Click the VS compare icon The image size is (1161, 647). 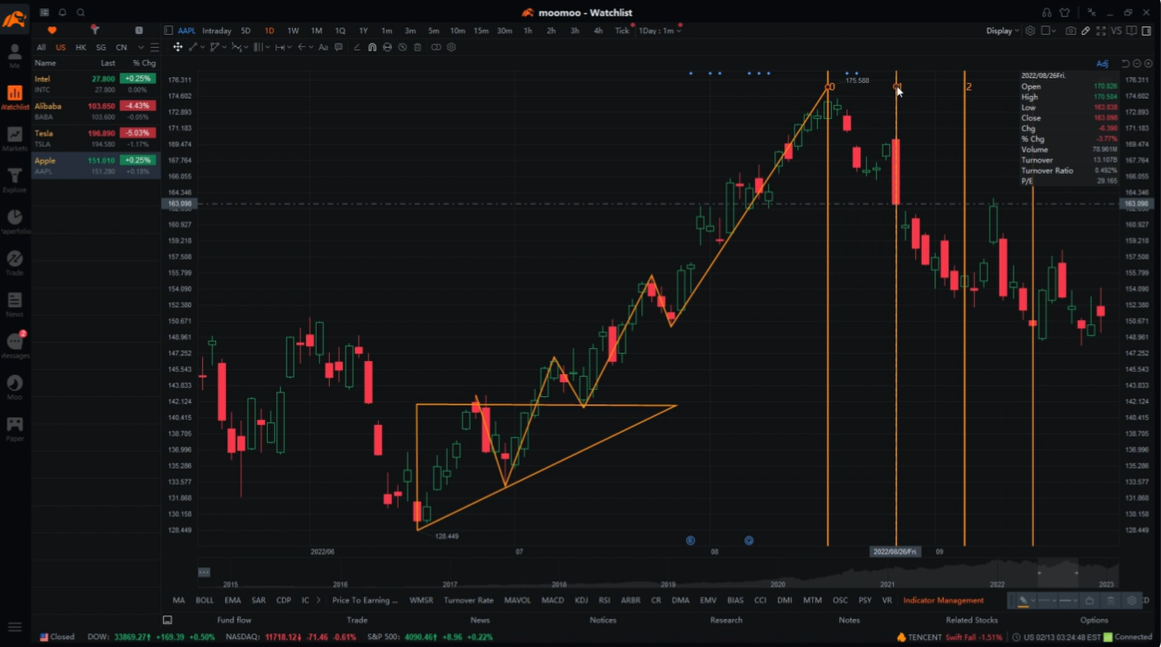[1116, 31]
